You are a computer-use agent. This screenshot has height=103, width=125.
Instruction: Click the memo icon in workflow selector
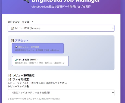(12, 28)
